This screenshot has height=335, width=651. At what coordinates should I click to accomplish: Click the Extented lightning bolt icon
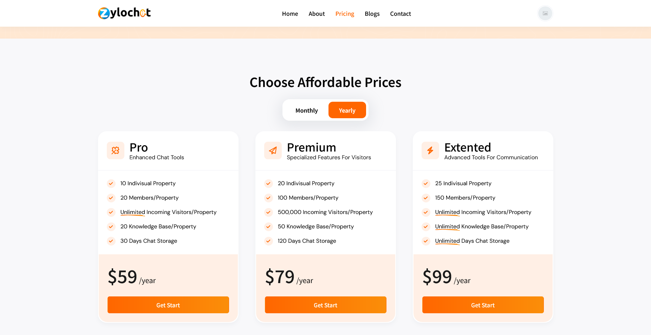(430, 150)
